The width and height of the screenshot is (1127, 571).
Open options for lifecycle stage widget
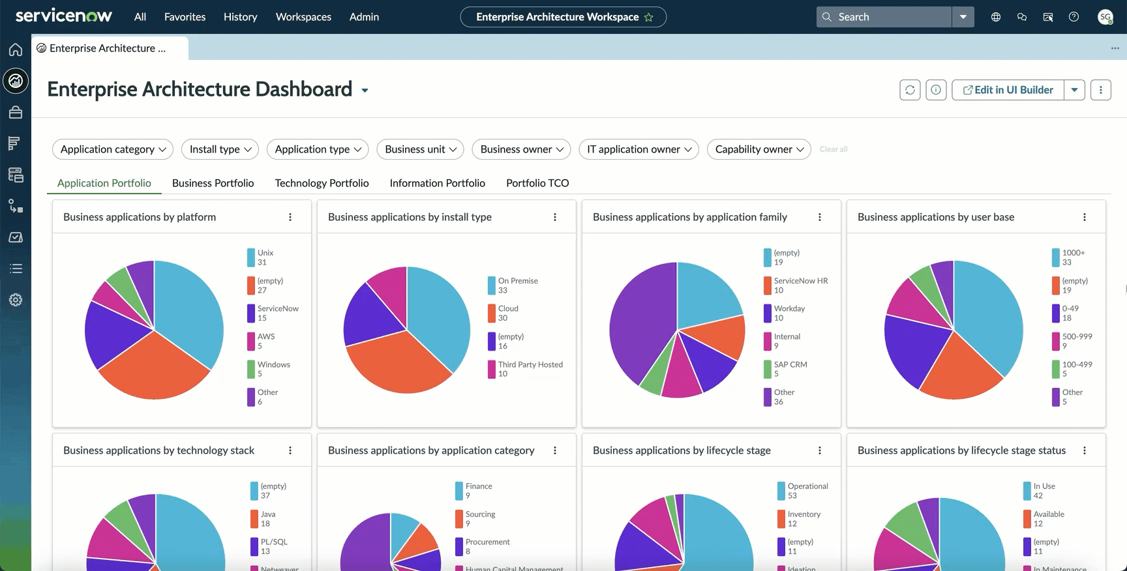(x=820, y=450)
